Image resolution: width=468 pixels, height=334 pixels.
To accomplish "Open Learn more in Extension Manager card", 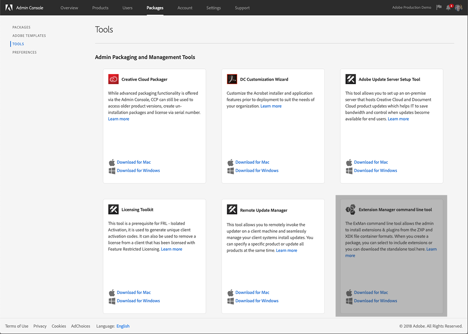I will pos(431,249).
